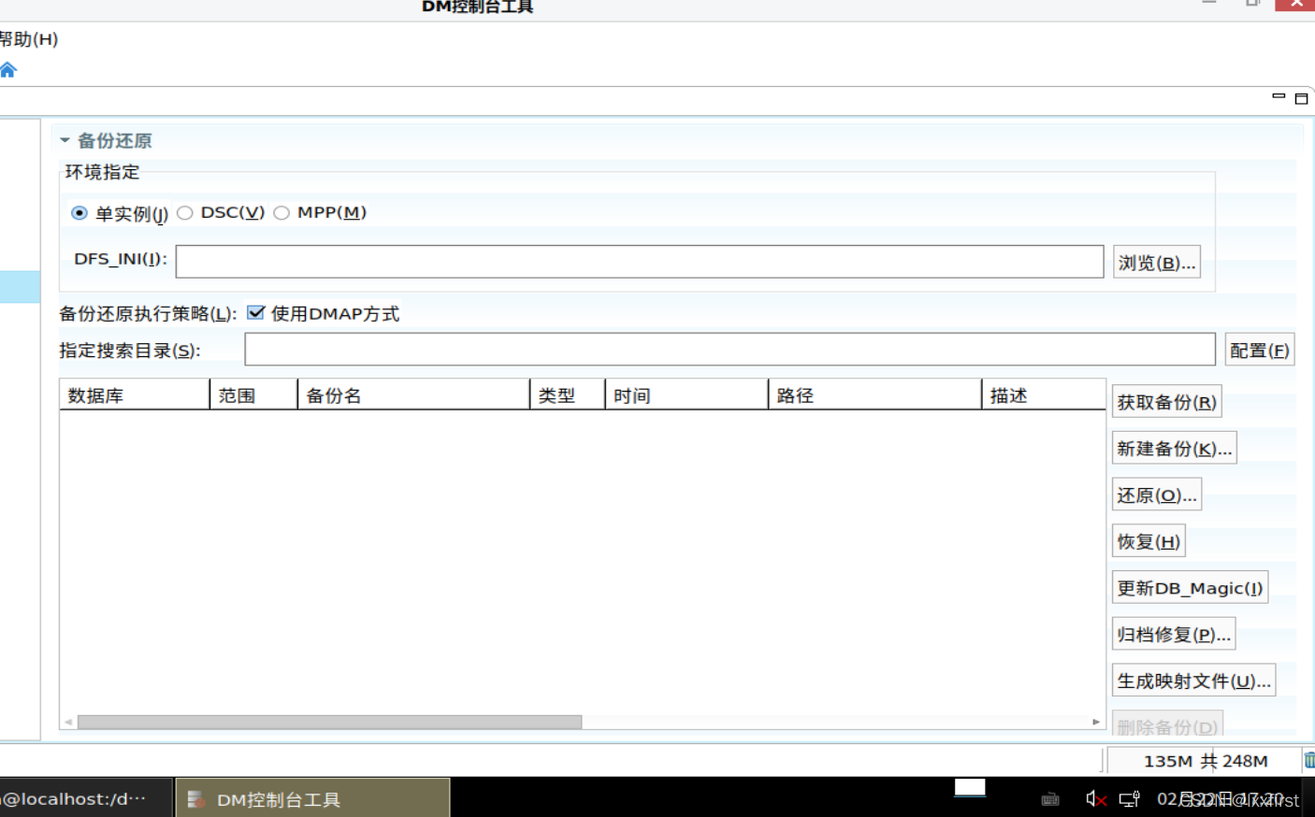This screenshot has width=1315, height=817.
Task: Click 归档修复(P)... button
Action: coord(1174,635)
